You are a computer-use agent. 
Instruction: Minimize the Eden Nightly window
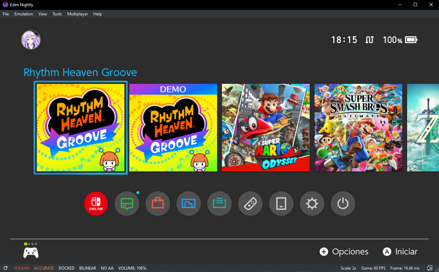pos(400,5)
